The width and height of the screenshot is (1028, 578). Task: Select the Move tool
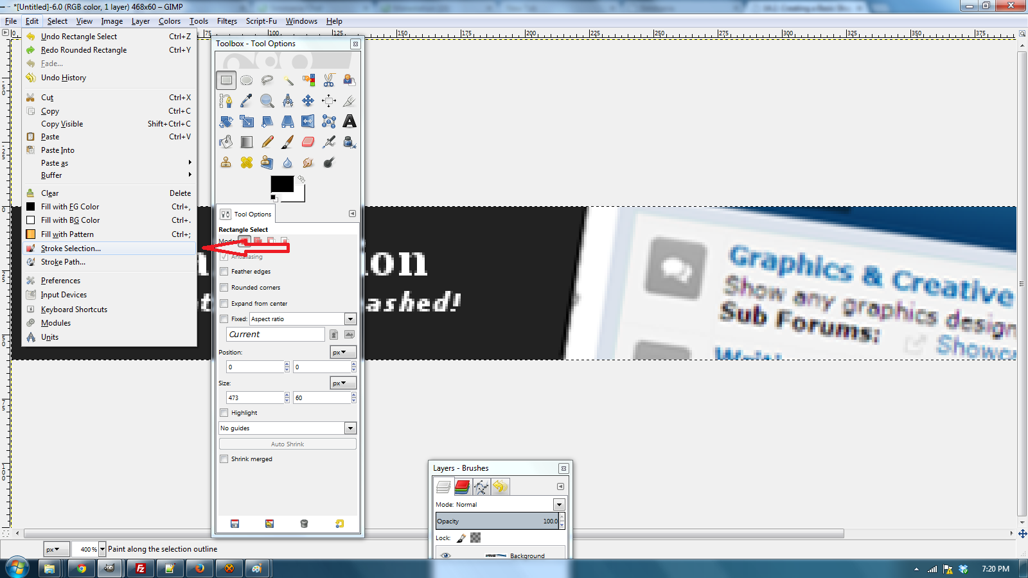click(x=308, y=101)
